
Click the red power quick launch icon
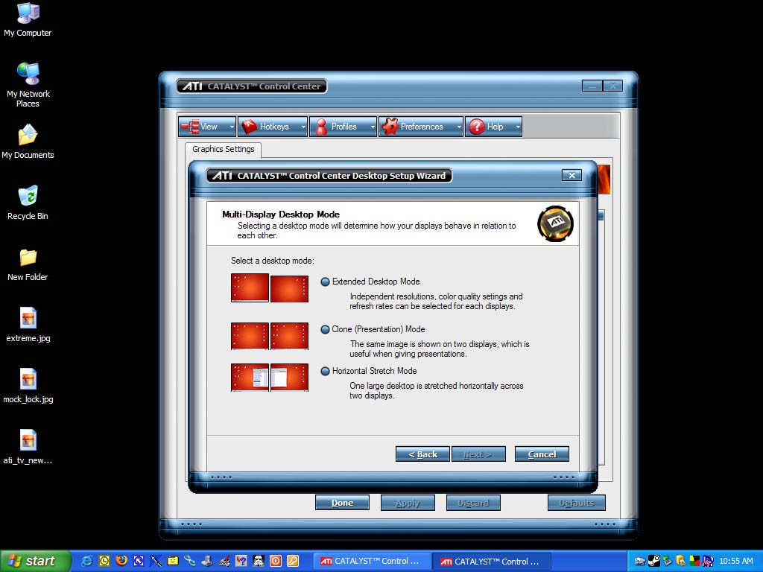pyautogui.click(x=276, y=561)
